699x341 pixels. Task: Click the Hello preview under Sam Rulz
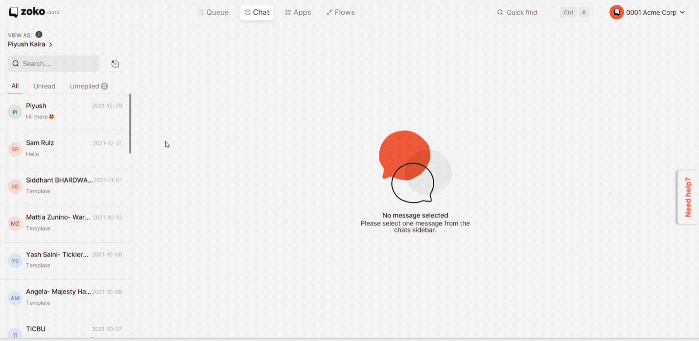click(33, 154)
